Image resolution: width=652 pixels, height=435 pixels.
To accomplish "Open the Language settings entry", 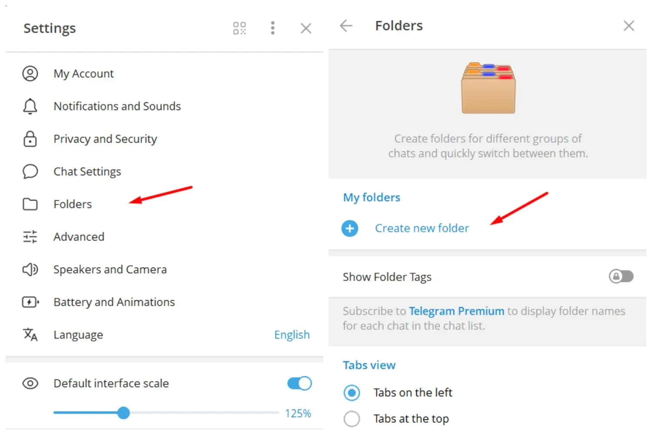I will click(x=78, y=335).
